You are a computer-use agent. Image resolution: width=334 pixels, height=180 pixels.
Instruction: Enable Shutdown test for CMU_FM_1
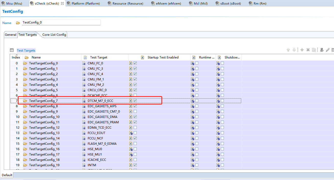222,79
